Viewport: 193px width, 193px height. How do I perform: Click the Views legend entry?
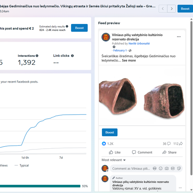point(4,165)
